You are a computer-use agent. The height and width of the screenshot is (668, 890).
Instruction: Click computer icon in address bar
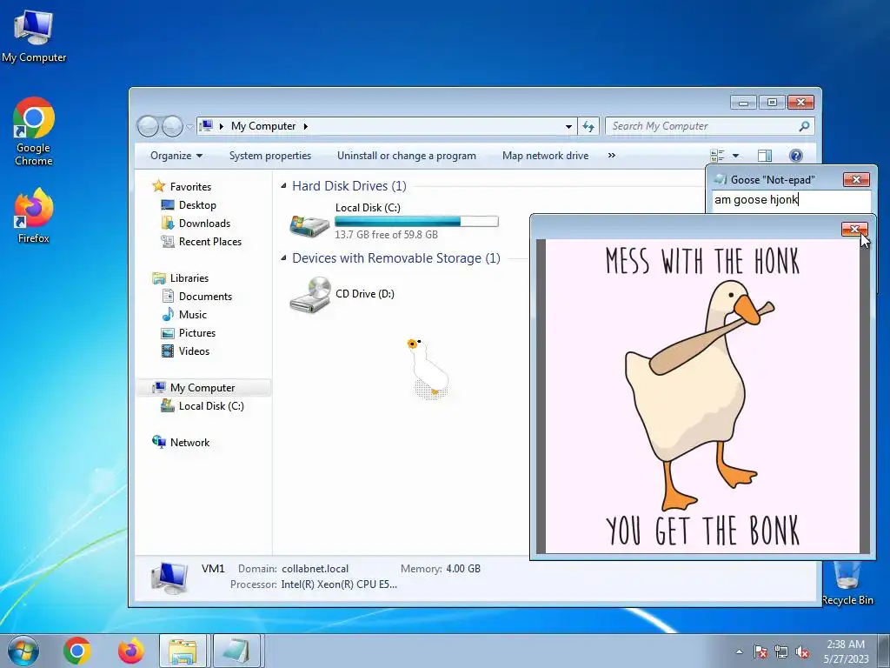tap(207, 125)
